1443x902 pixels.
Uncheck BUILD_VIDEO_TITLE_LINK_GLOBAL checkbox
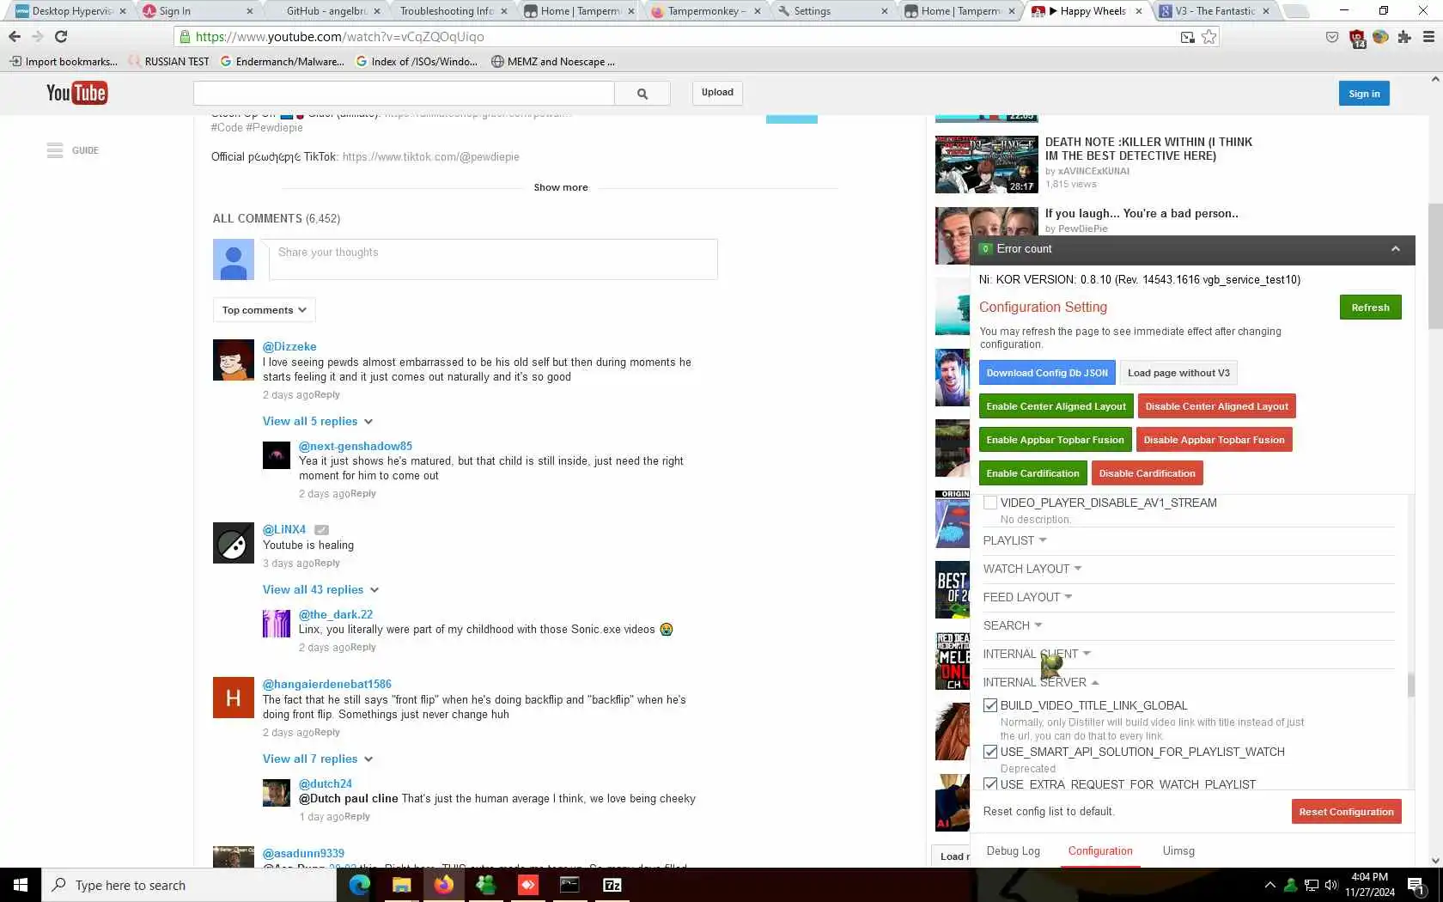tap(990, 705)
